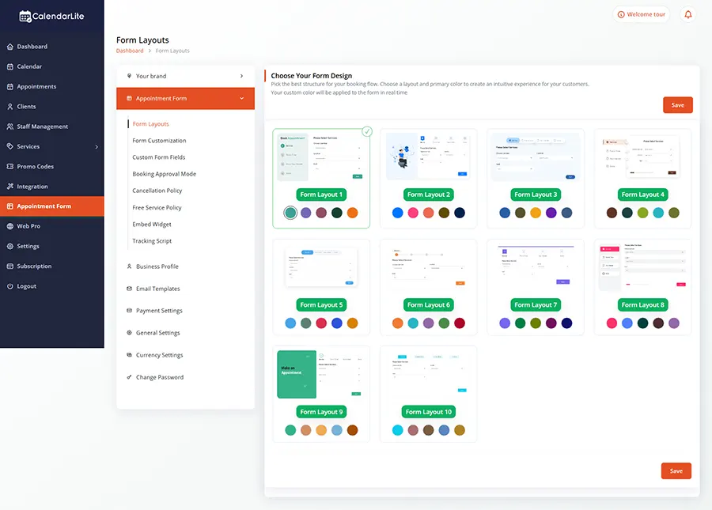
Task: Pick orange swatch under Form Layout 1
Action: coord(352,213)
